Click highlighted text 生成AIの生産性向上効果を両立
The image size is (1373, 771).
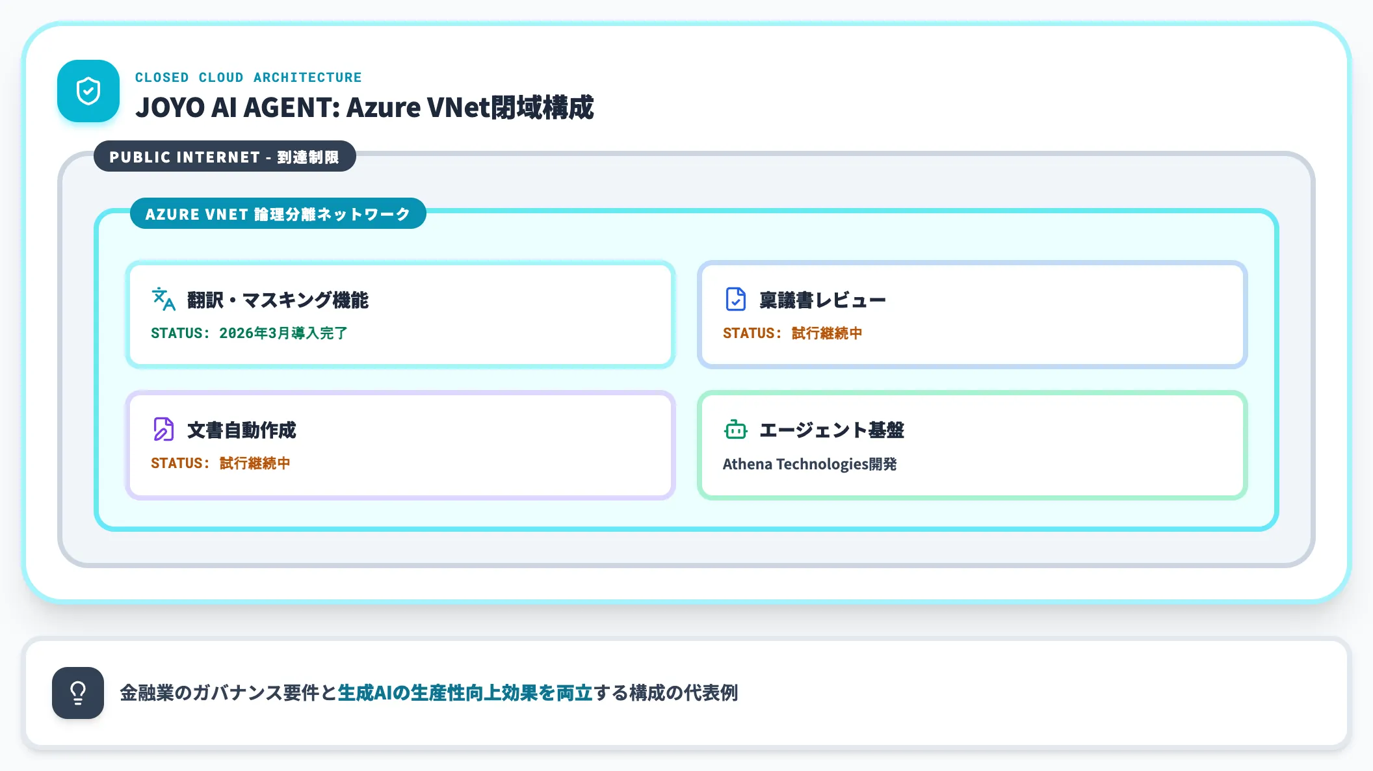(x=465, y=693)
